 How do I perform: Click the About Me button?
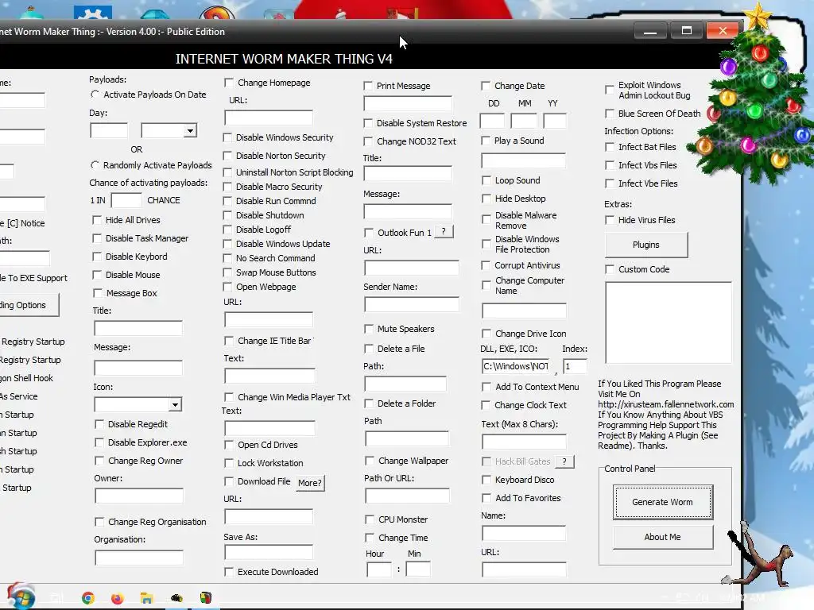(663, 538)
